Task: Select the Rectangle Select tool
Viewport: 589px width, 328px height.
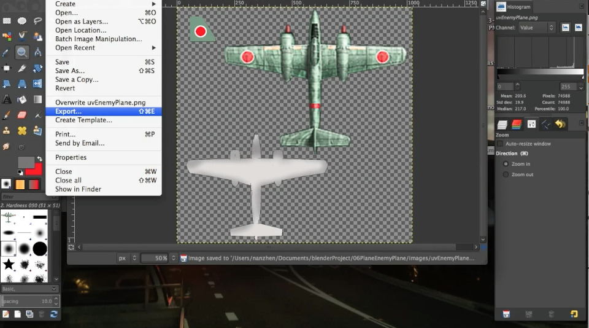Action: (x=7, y=21)
